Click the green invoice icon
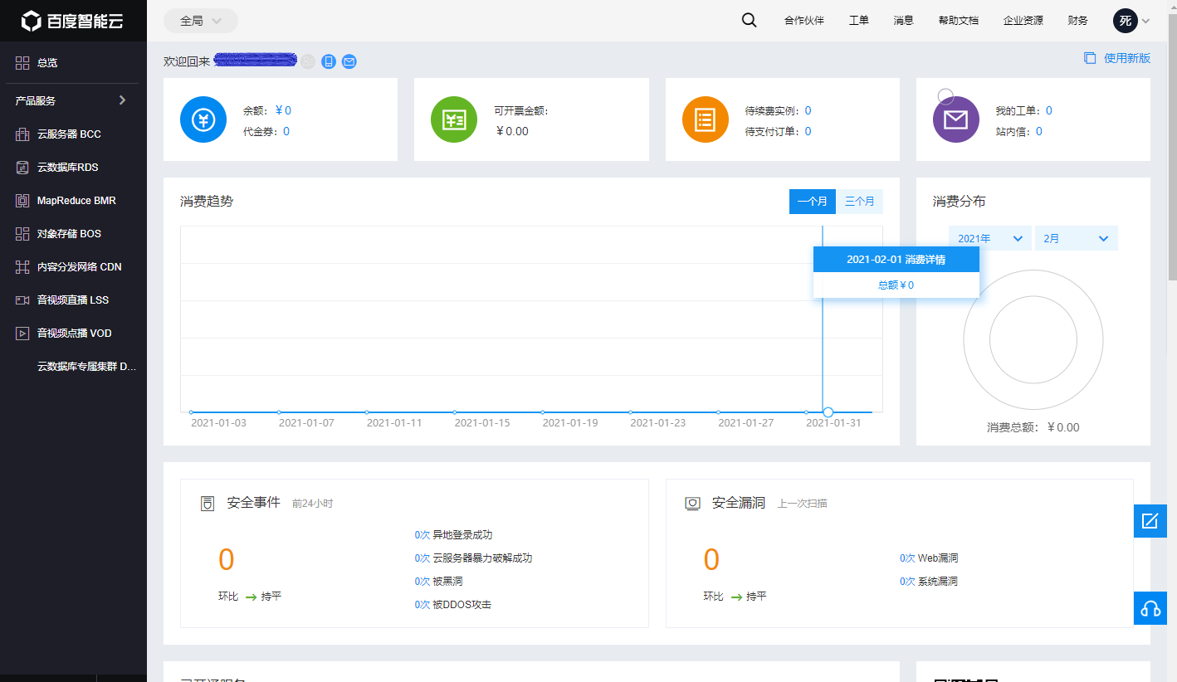This screenshot has height=682, width=1177. click(454, 119)
